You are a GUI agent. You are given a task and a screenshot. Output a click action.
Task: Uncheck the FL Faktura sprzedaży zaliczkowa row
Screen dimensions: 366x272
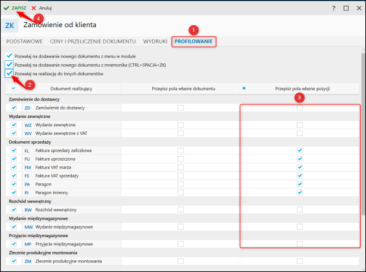pyautogui.click(x=14, y=150)
